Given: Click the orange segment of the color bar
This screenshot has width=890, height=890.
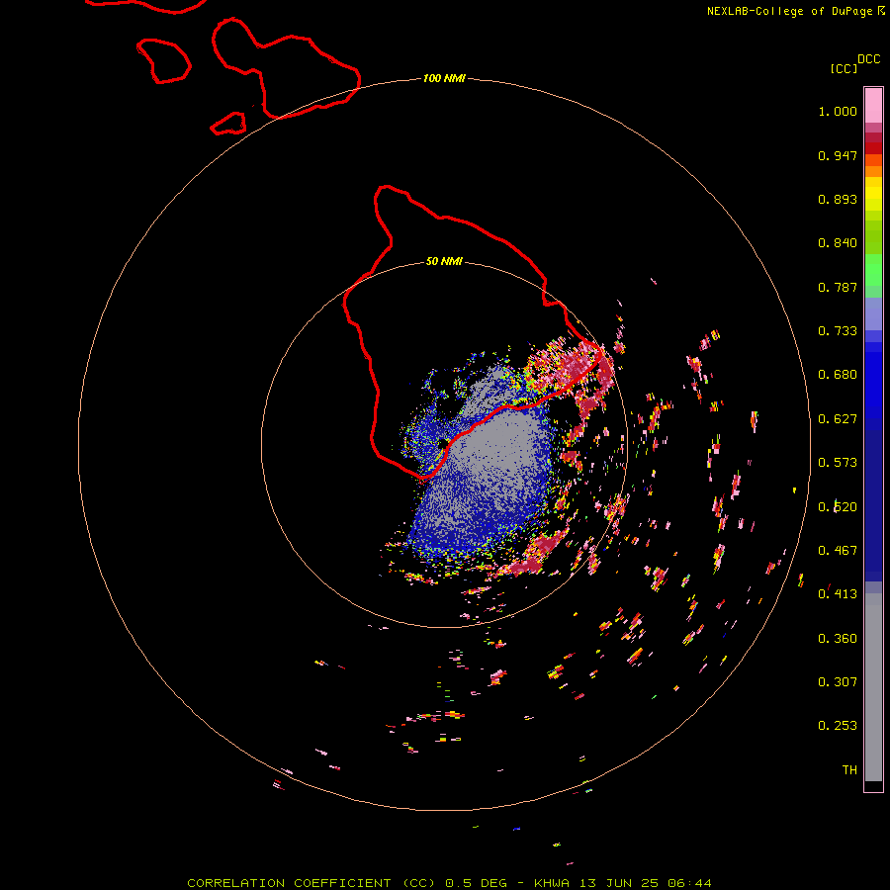Looking at the screenshot, I should pos(873,166).
